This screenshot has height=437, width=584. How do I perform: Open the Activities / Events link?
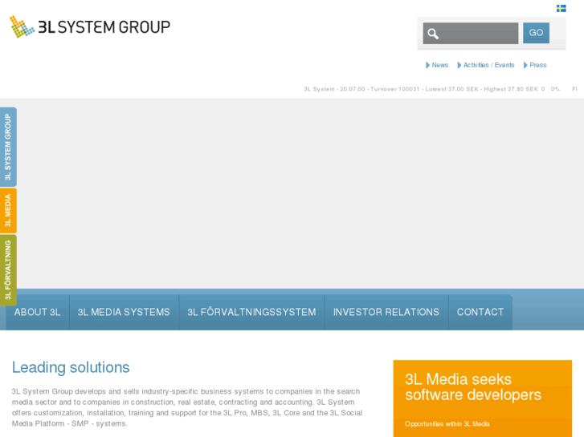point(488,65)
